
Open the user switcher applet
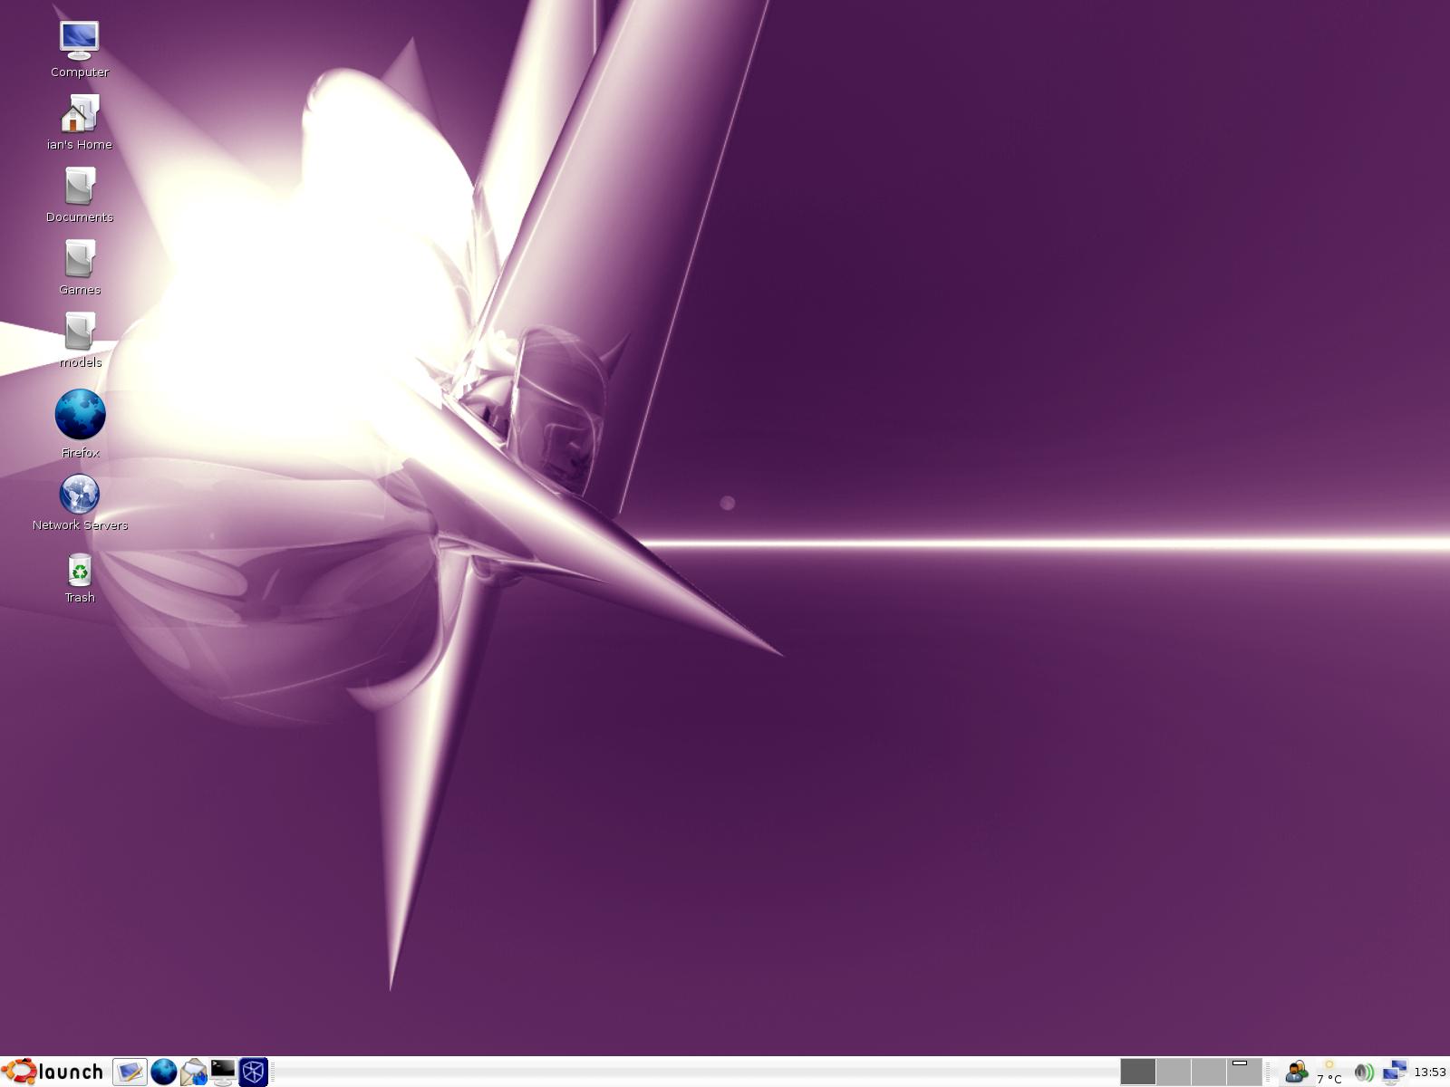pyautogui.click(x=1296, y=1073)
